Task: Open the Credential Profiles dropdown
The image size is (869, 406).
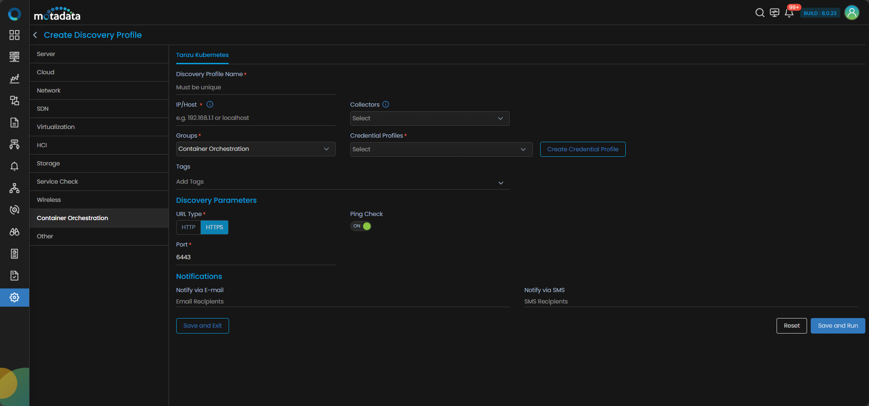Action: [x=441, y=149]
